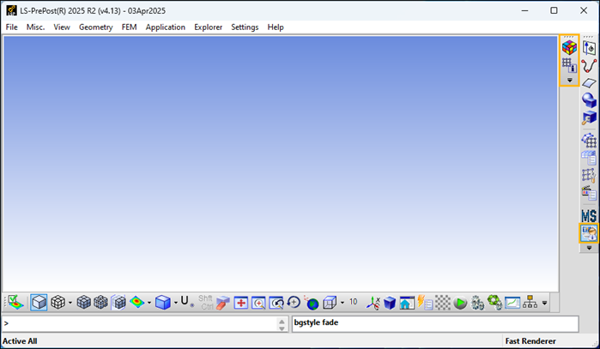Open the Geometry menu

[95, 27]
